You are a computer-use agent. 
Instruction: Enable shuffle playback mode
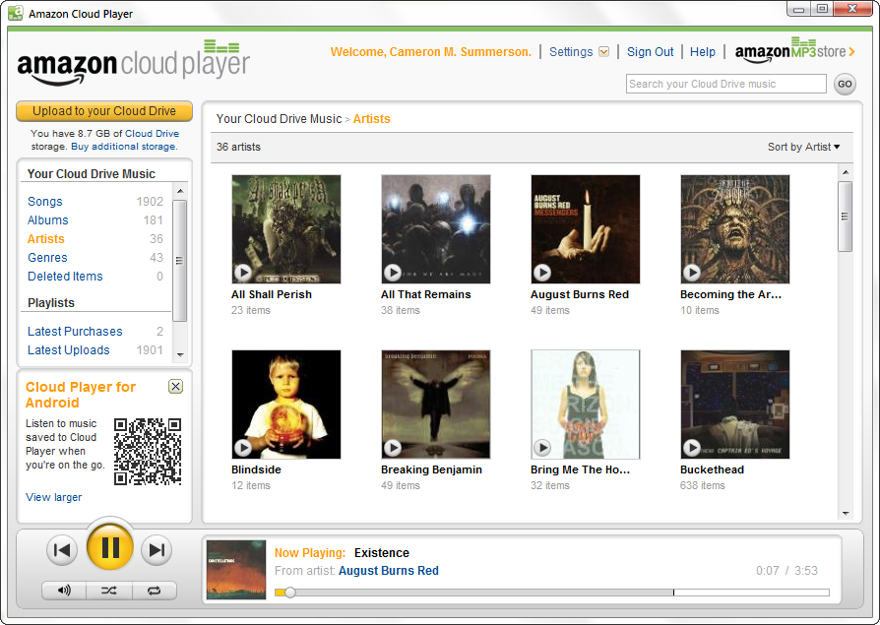click(108, 590)
